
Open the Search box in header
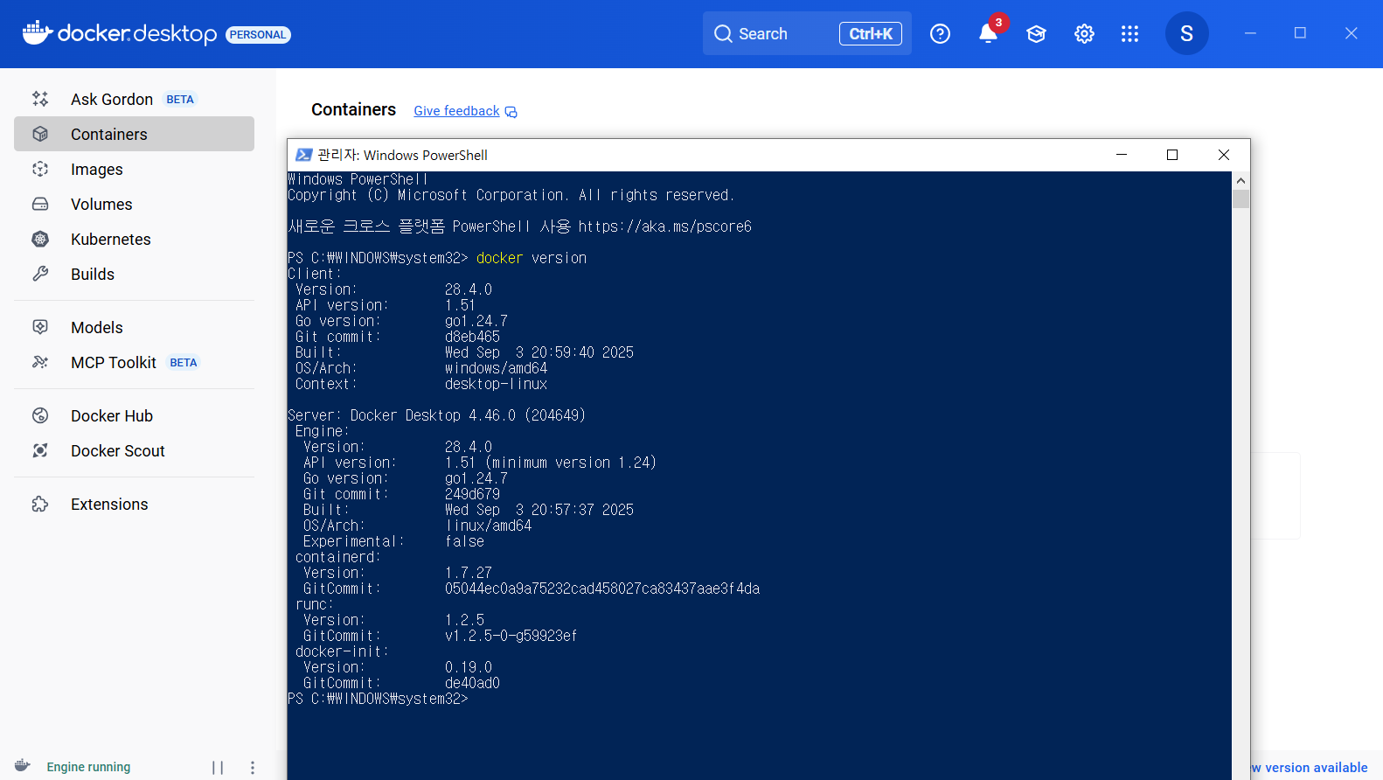tap(807, 33)
